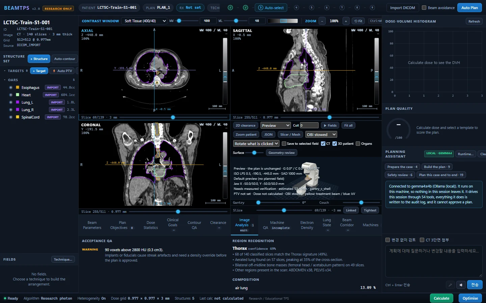Click the Auto Plan button

pyautogui.click(x=469, y=7)
